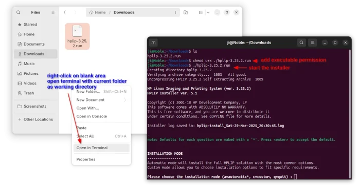Image resolution: width=360 pixels, height=185 pixels.
Task: Maximize the Files window
Action: 227,13
